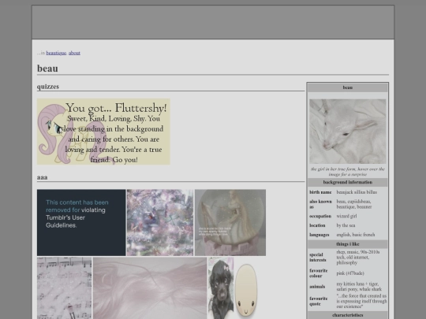
Task: Click the 'special interests' label
Action: 318,258
